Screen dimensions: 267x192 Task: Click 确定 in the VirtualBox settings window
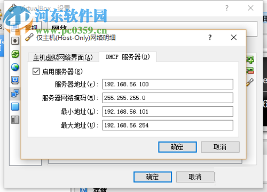[153, 177]
